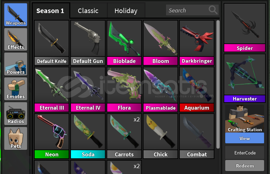
Task: Click the inventory scrollbar
Action: [x=218, y=84]
